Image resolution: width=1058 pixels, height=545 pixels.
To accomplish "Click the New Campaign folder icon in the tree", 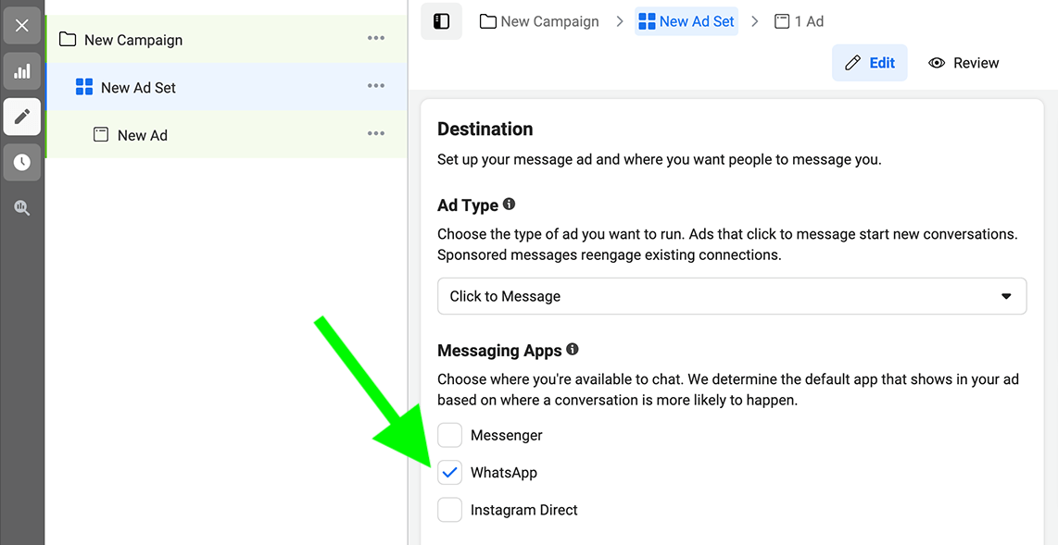I will coord(68,39).
